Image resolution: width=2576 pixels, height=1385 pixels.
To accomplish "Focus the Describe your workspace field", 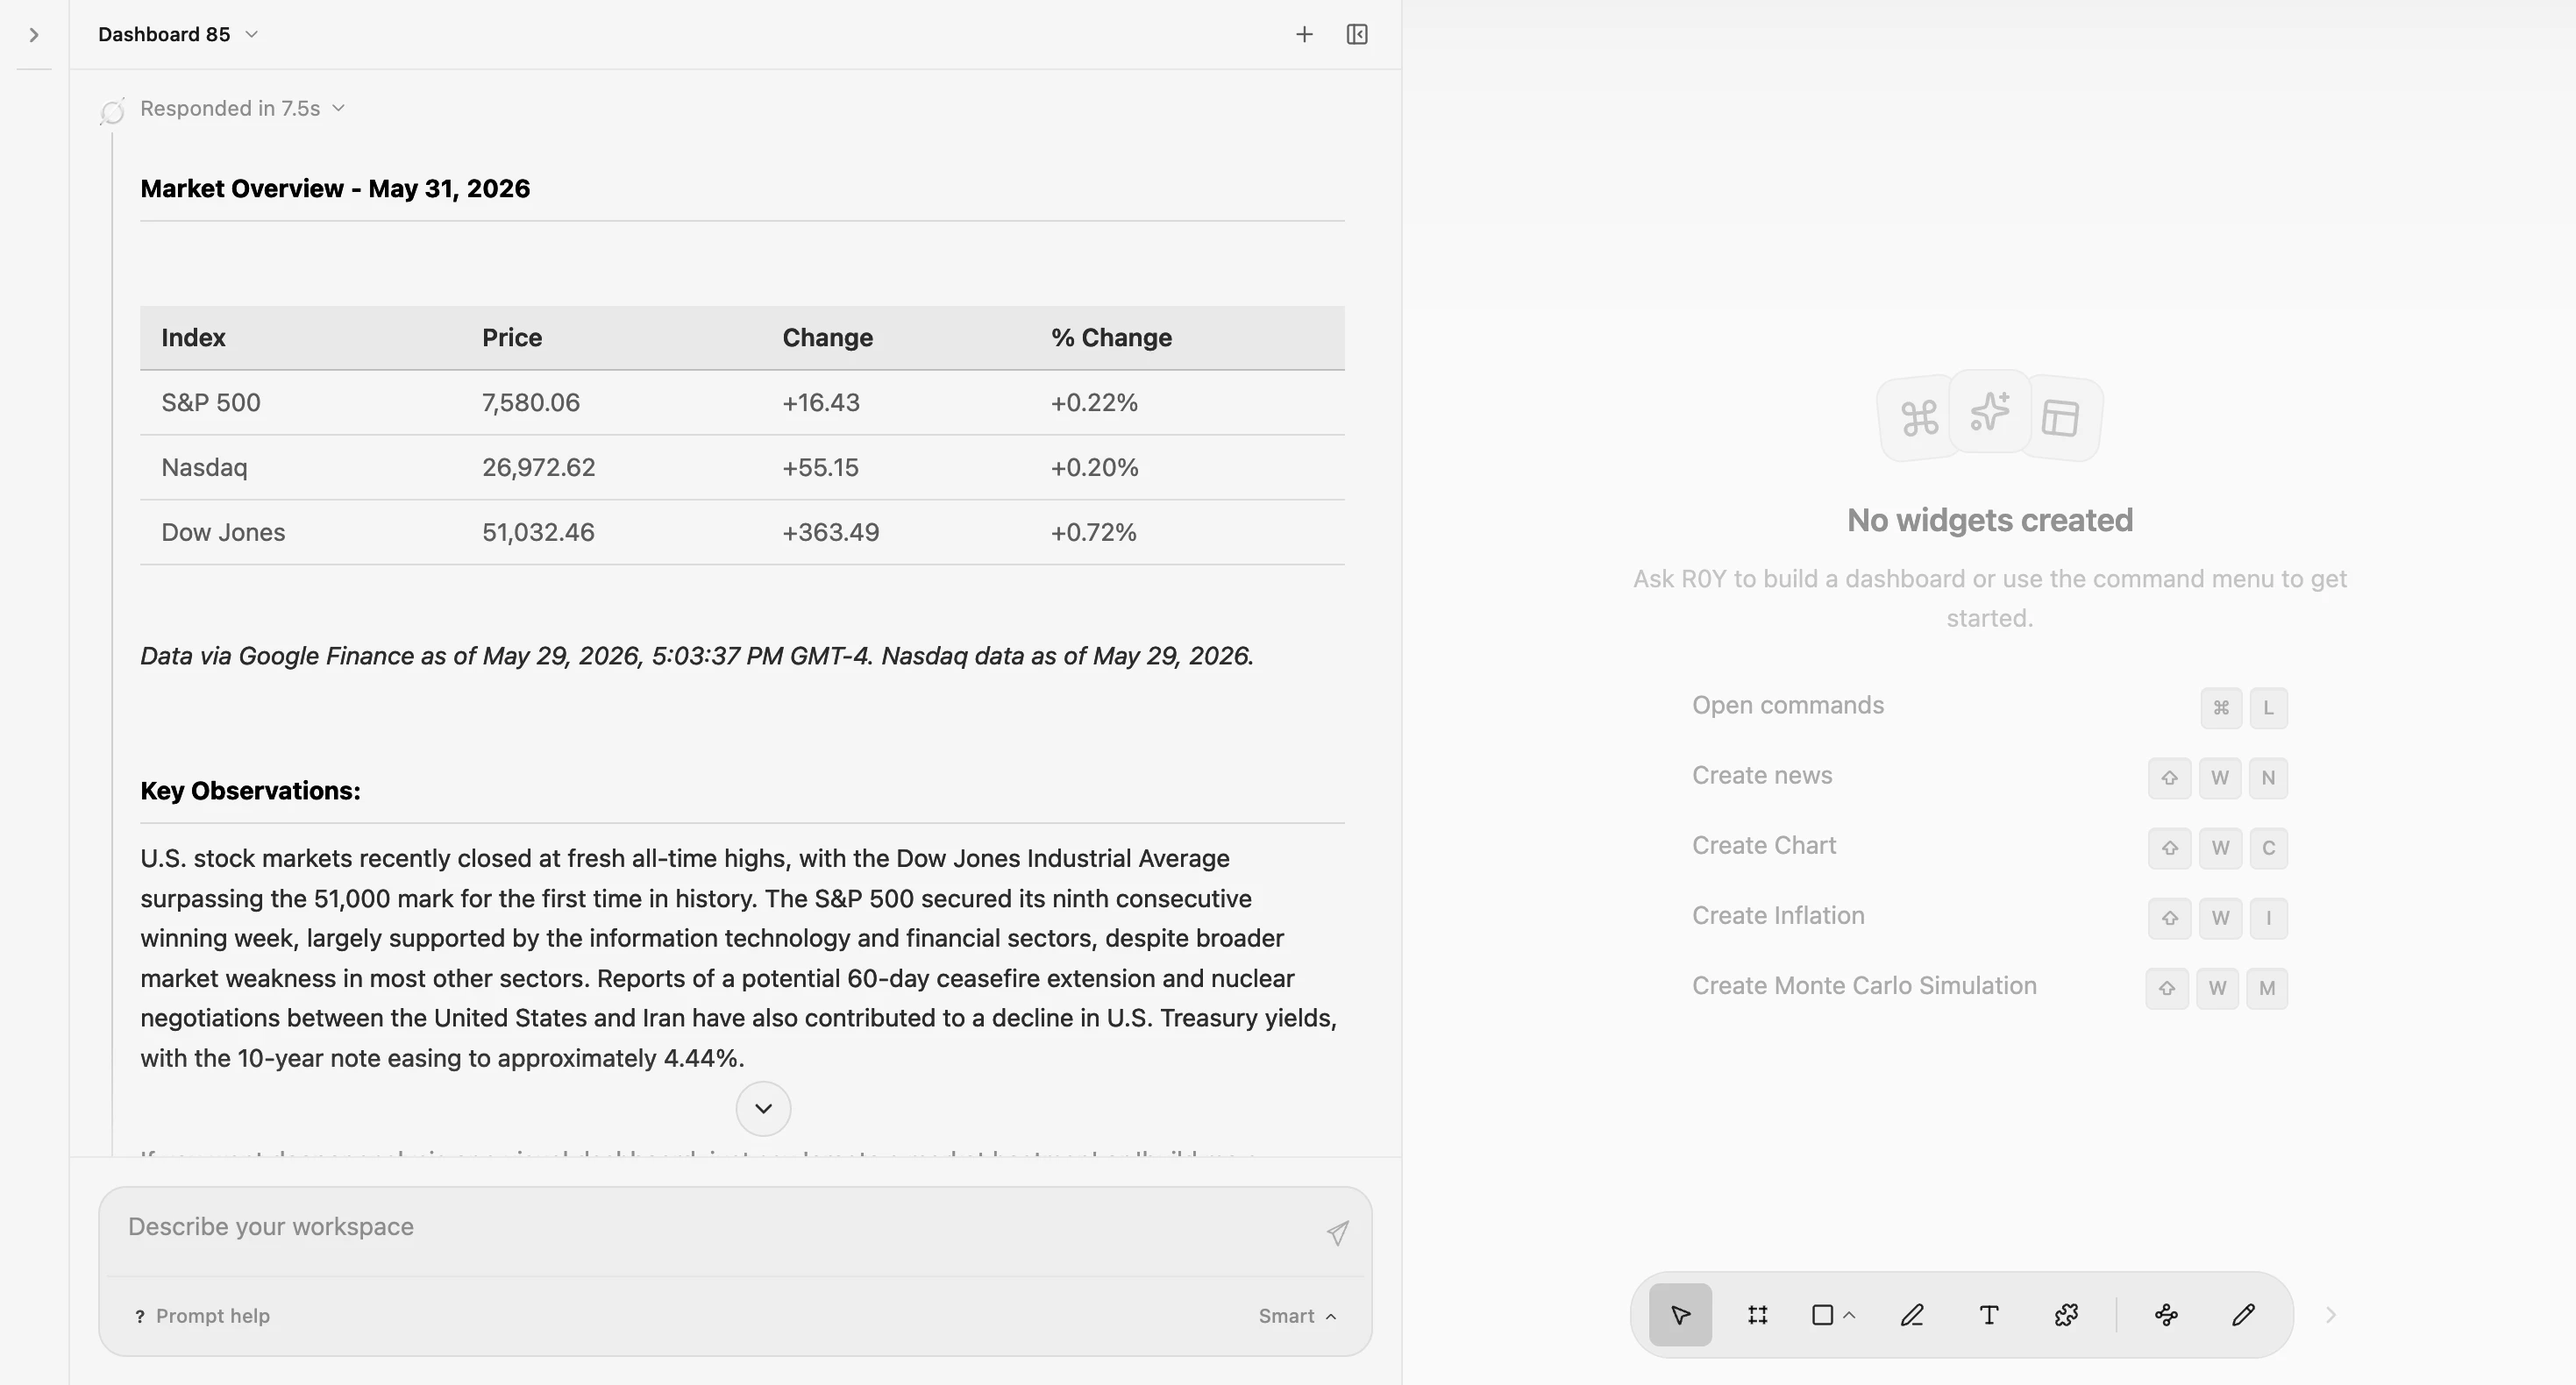I will click(x=720, y=1228).
